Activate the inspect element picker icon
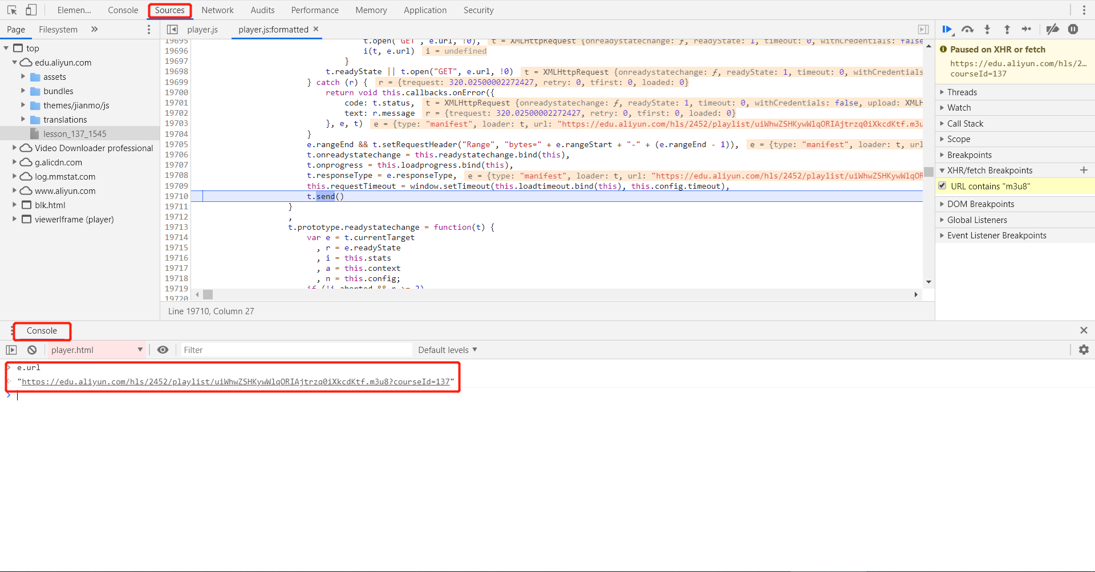This screenshot has width=1095, height=572. pyautogui.click(x=12, y=10)
